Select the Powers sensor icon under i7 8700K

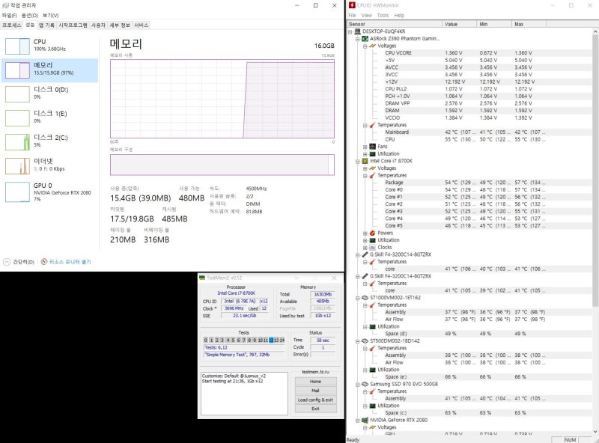(373, 233)
